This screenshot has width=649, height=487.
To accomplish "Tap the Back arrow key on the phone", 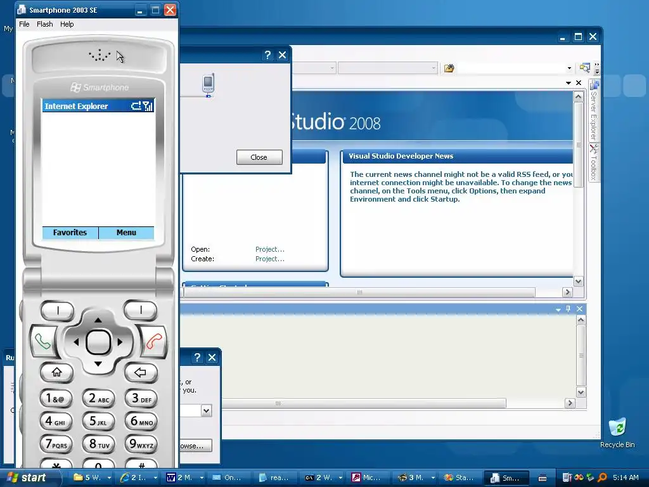I will pos(140,372).
